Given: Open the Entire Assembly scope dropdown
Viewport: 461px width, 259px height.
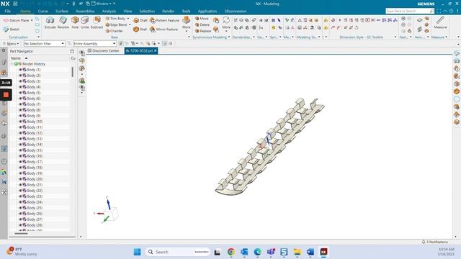Looking at the screenshot, I should click(x=94, y=43).
